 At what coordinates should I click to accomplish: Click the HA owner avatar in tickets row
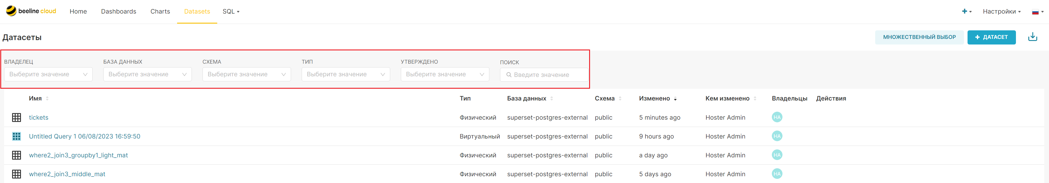click(x=777, y=117)
